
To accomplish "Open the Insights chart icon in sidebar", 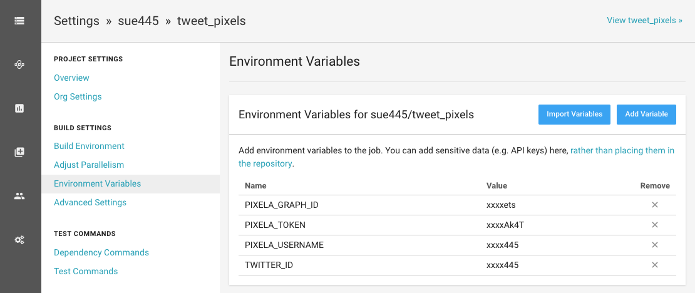I will (19, 108).
